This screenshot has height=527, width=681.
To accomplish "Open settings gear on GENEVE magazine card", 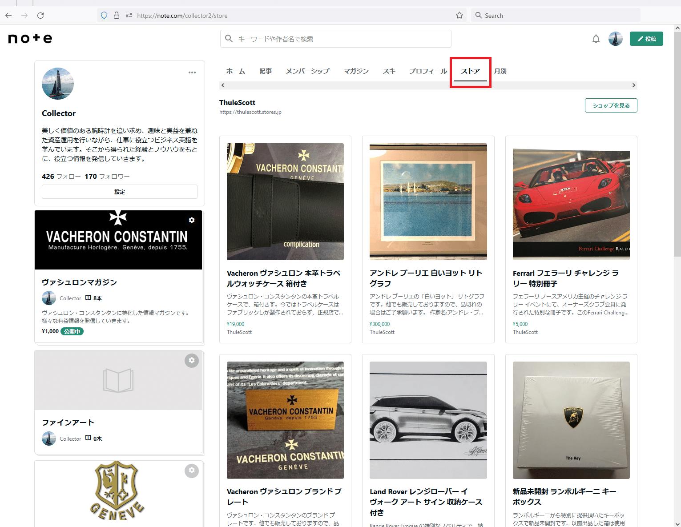I will (x=192, y=471).
